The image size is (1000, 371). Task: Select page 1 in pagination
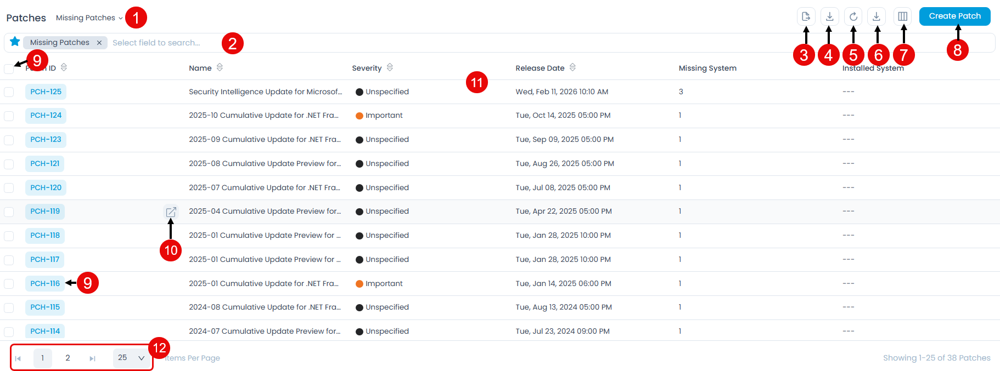[43, 358]
